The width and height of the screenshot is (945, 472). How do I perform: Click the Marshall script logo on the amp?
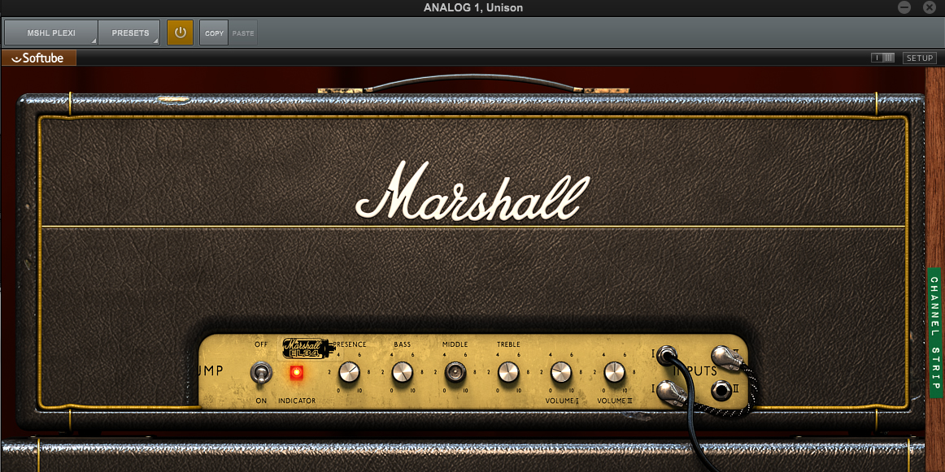pos(472,190)
